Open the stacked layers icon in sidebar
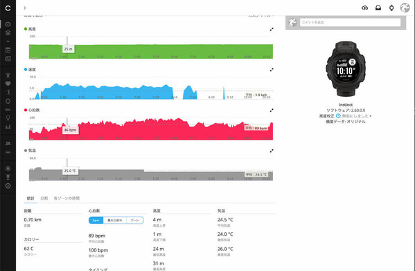Viewport: 415px width, 271px height. (x=8, y=32)
